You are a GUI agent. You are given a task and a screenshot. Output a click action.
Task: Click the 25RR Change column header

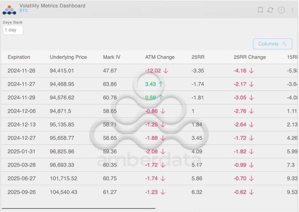(x=249, y=57)
